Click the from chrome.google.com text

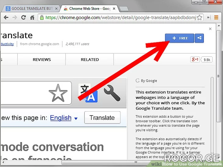[x=39, y=44]
